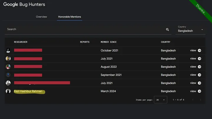The height and width of the screenshot is (119, 212).
Task: Click arrow icon in August 2022 row
Action: pos(199,67)
